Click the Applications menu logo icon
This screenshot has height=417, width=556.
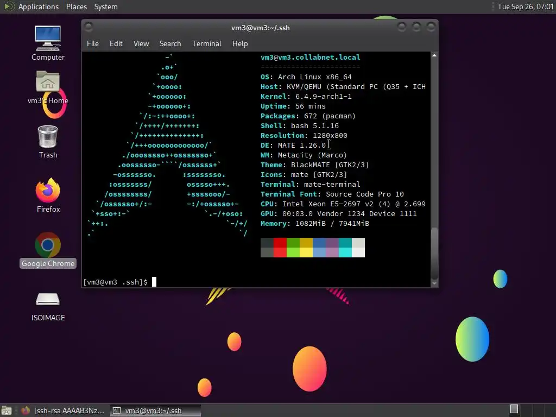9,7
